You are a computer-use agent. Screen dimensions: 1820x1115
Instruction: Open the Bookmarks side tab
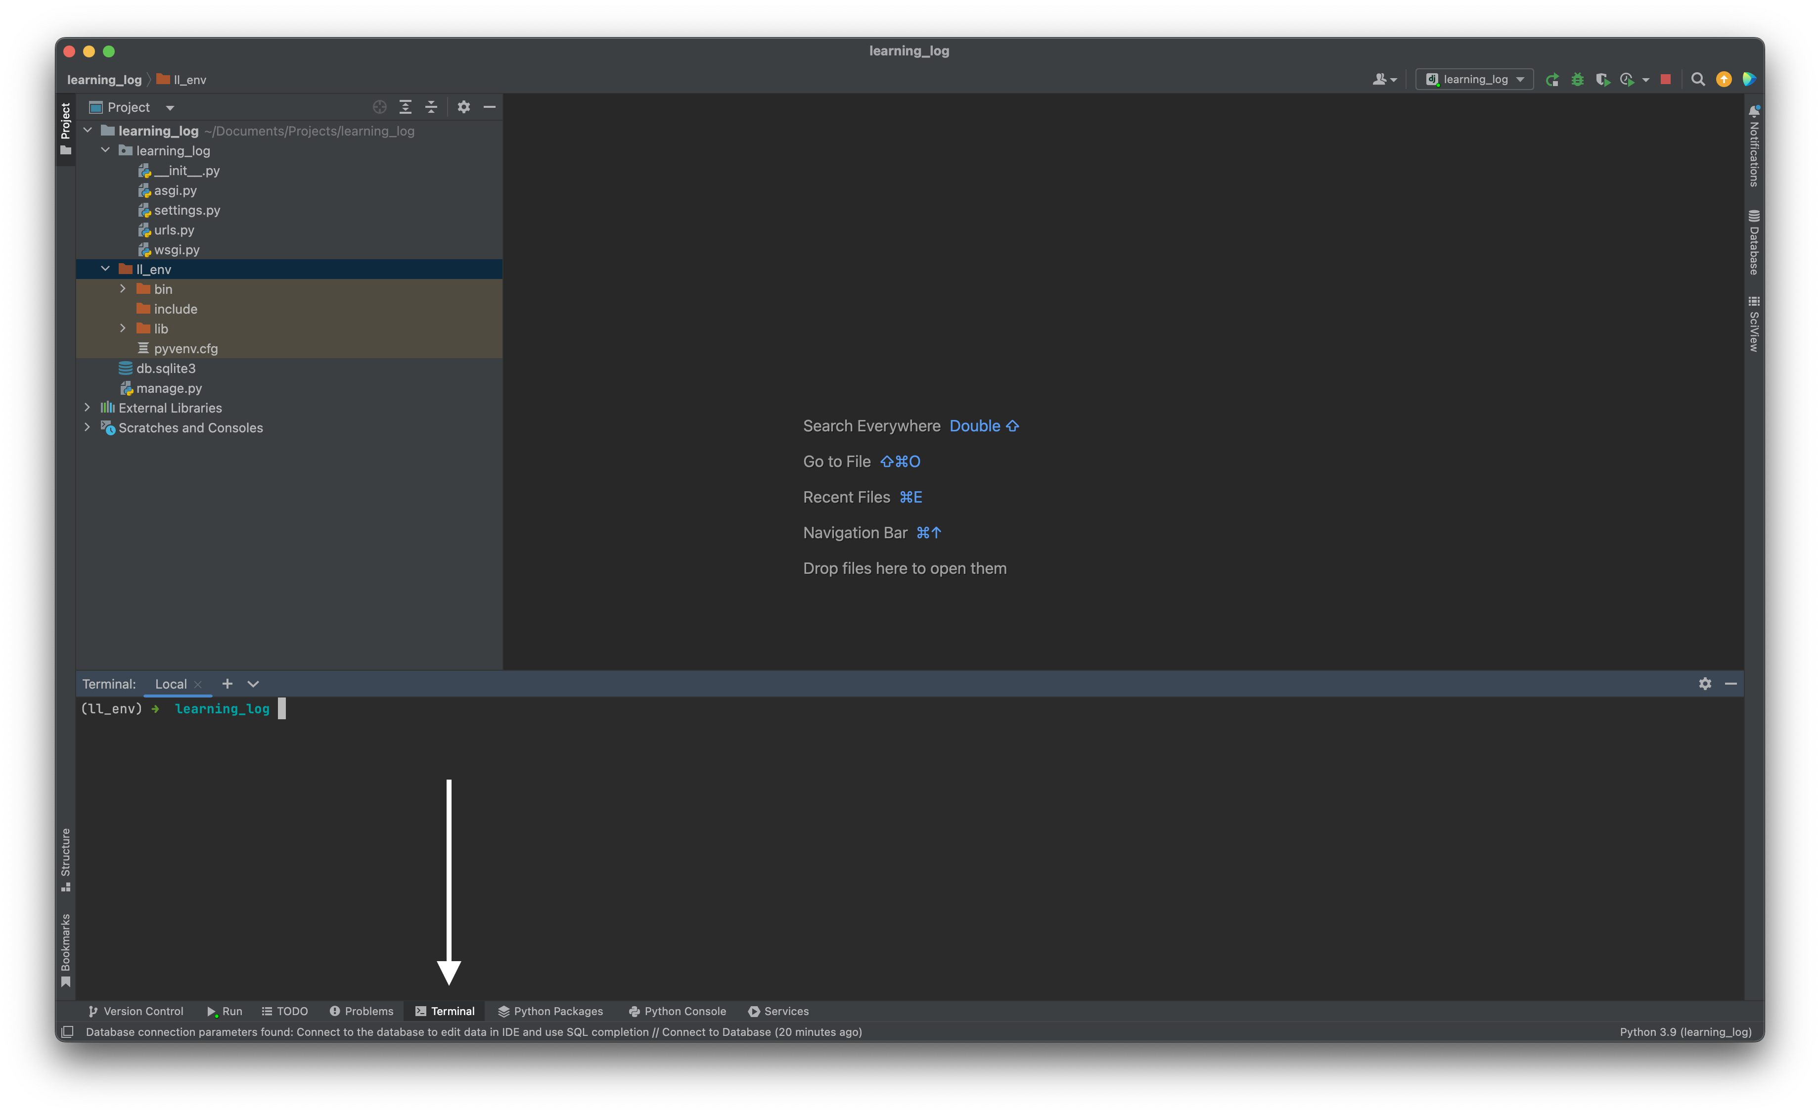[x=66, y=950]
